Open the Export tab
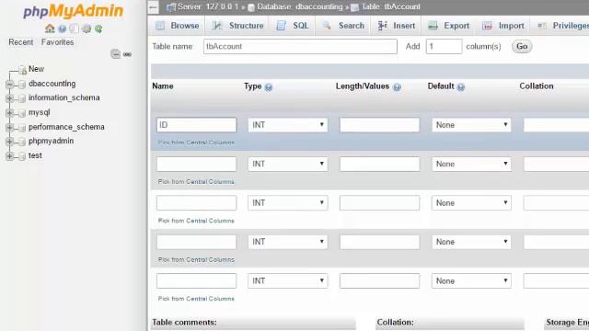This screenshot has width=589, height=331. click(x=449, y=26)
